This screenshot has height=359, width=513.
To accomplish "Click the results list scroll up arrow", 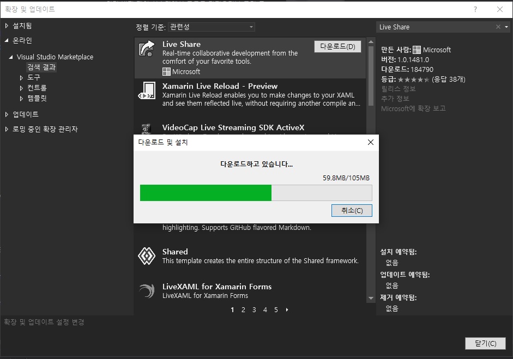I will [x=371, y=42].
